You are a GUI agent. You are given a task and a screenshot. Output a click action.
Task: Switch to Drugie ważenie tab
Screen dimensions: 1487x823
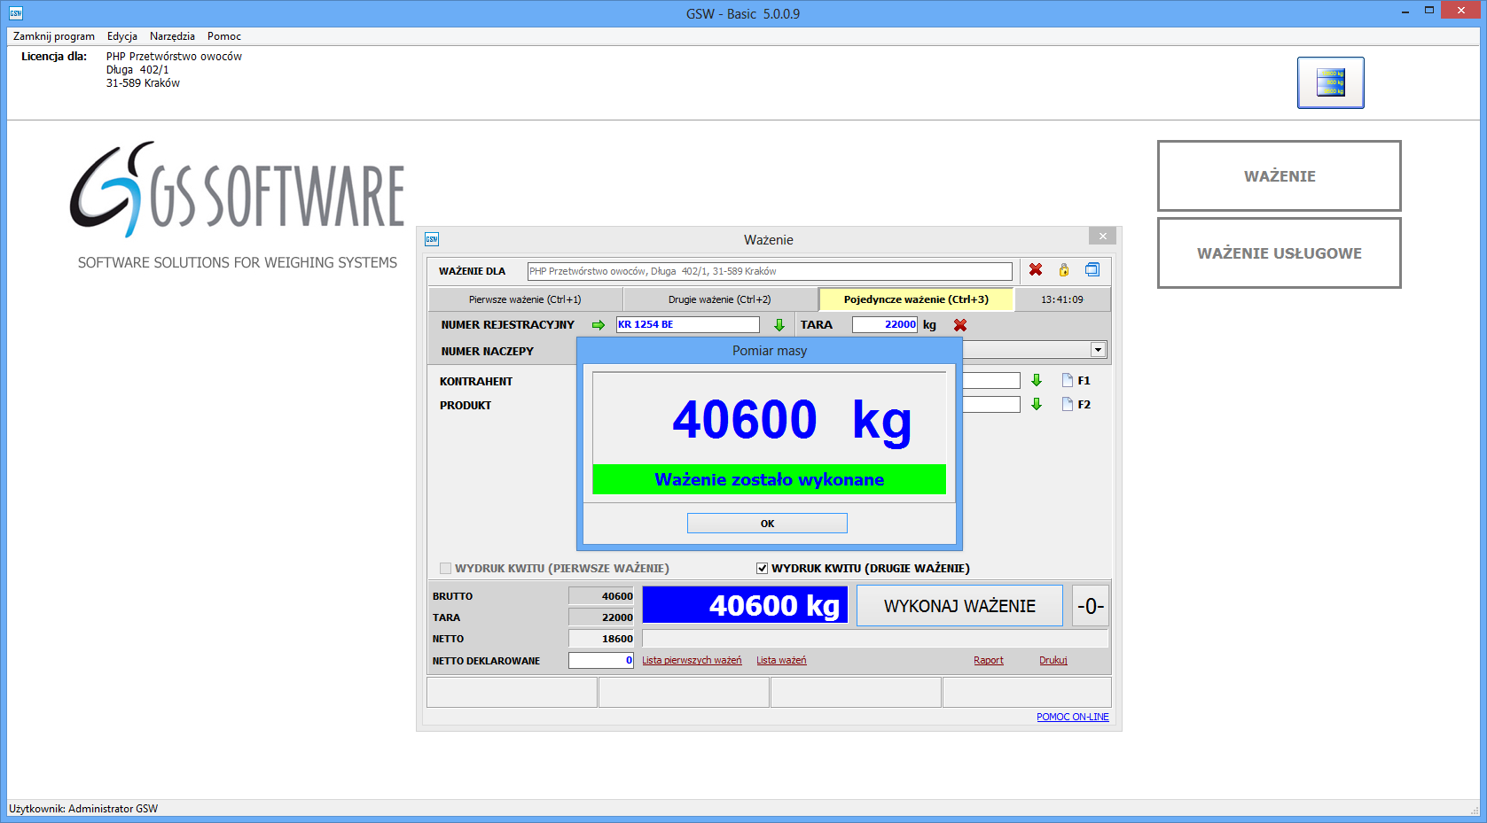coord(719,299)
